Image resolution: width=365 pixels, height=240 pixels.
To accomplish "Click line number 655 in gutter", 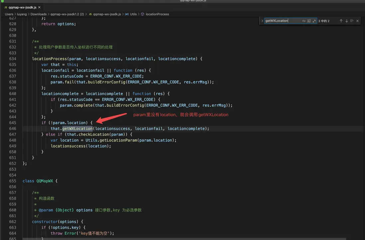I will [x=13, y=181].
